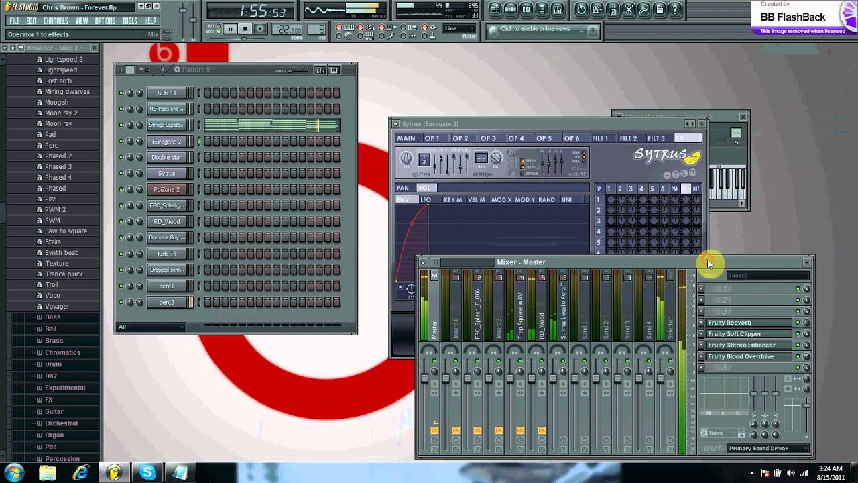This screenshot has height=483, width=858.
Task: Open the OPTIONS menu
Action: pyautogui.click(x=105, y=21)
